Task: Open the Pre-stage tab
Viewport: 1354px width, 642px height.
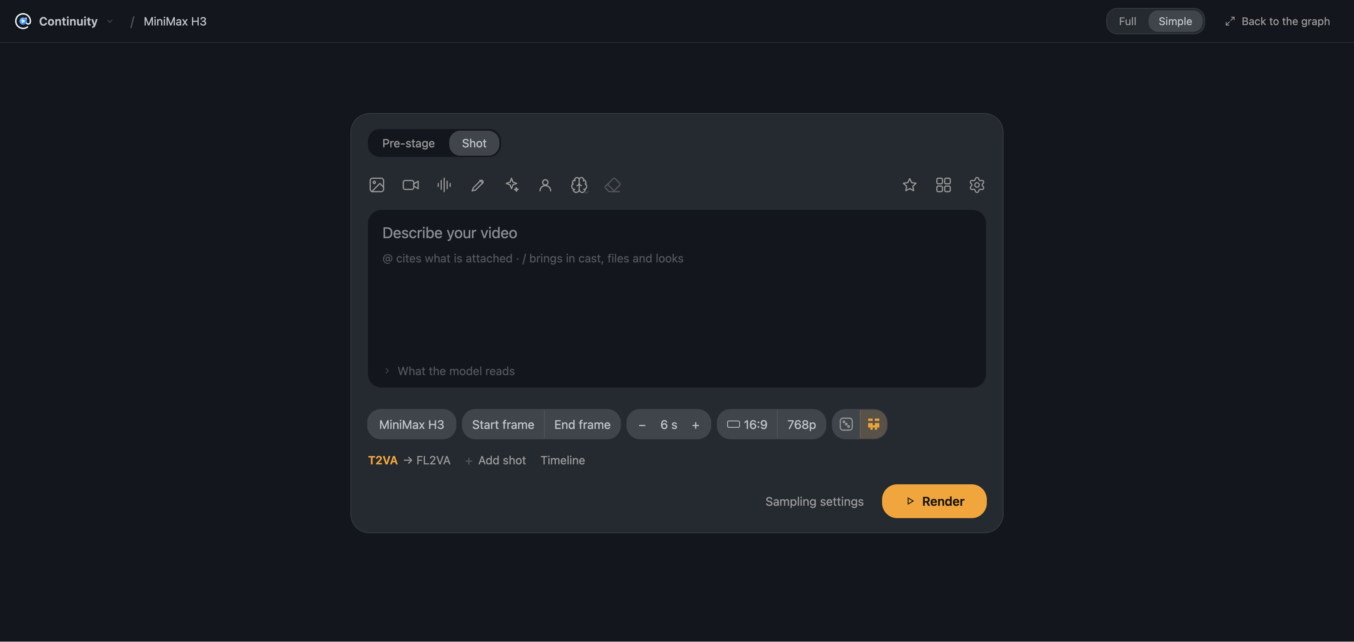Action: coord(409,143)
